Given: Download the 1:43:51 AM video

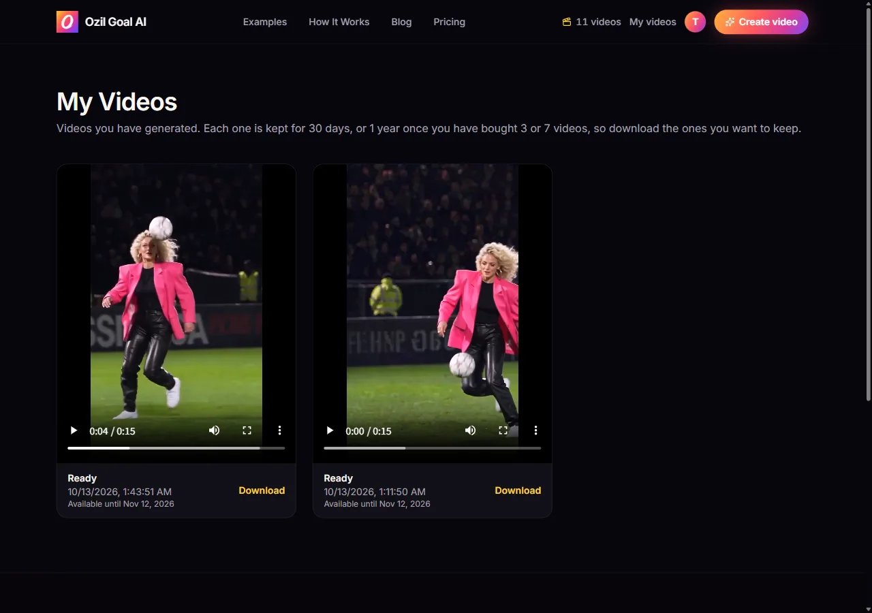Looking at the screenshot, I should click(262, 490).
